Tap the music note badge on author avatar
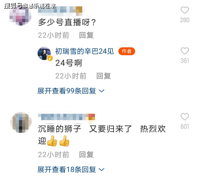Viewport: 201px width, 180px height. tap(50, 58)
